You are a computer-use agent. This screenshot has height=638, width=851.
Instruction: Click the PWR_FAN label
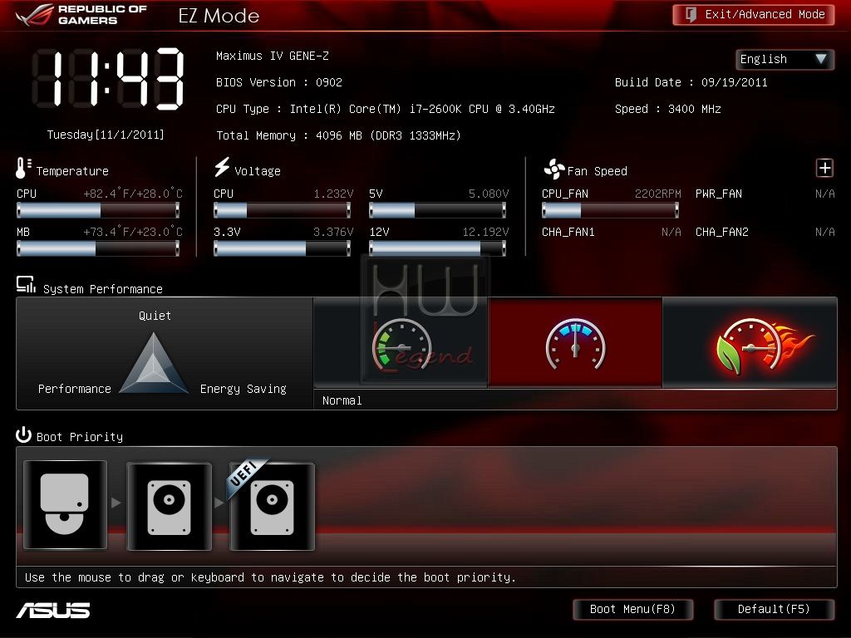[719, 194]
